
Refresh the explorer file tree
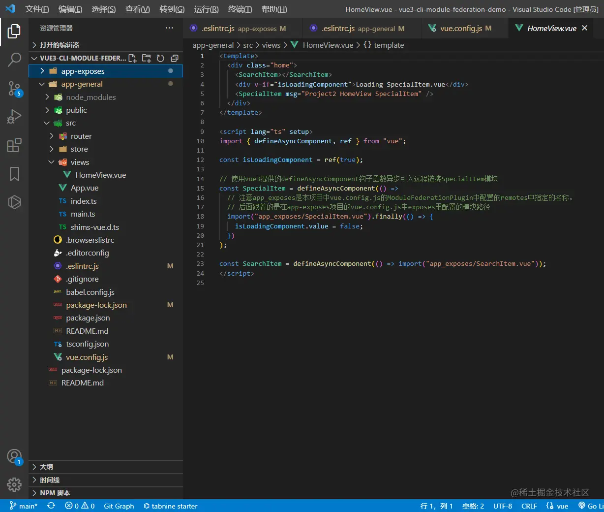point(160,58)
